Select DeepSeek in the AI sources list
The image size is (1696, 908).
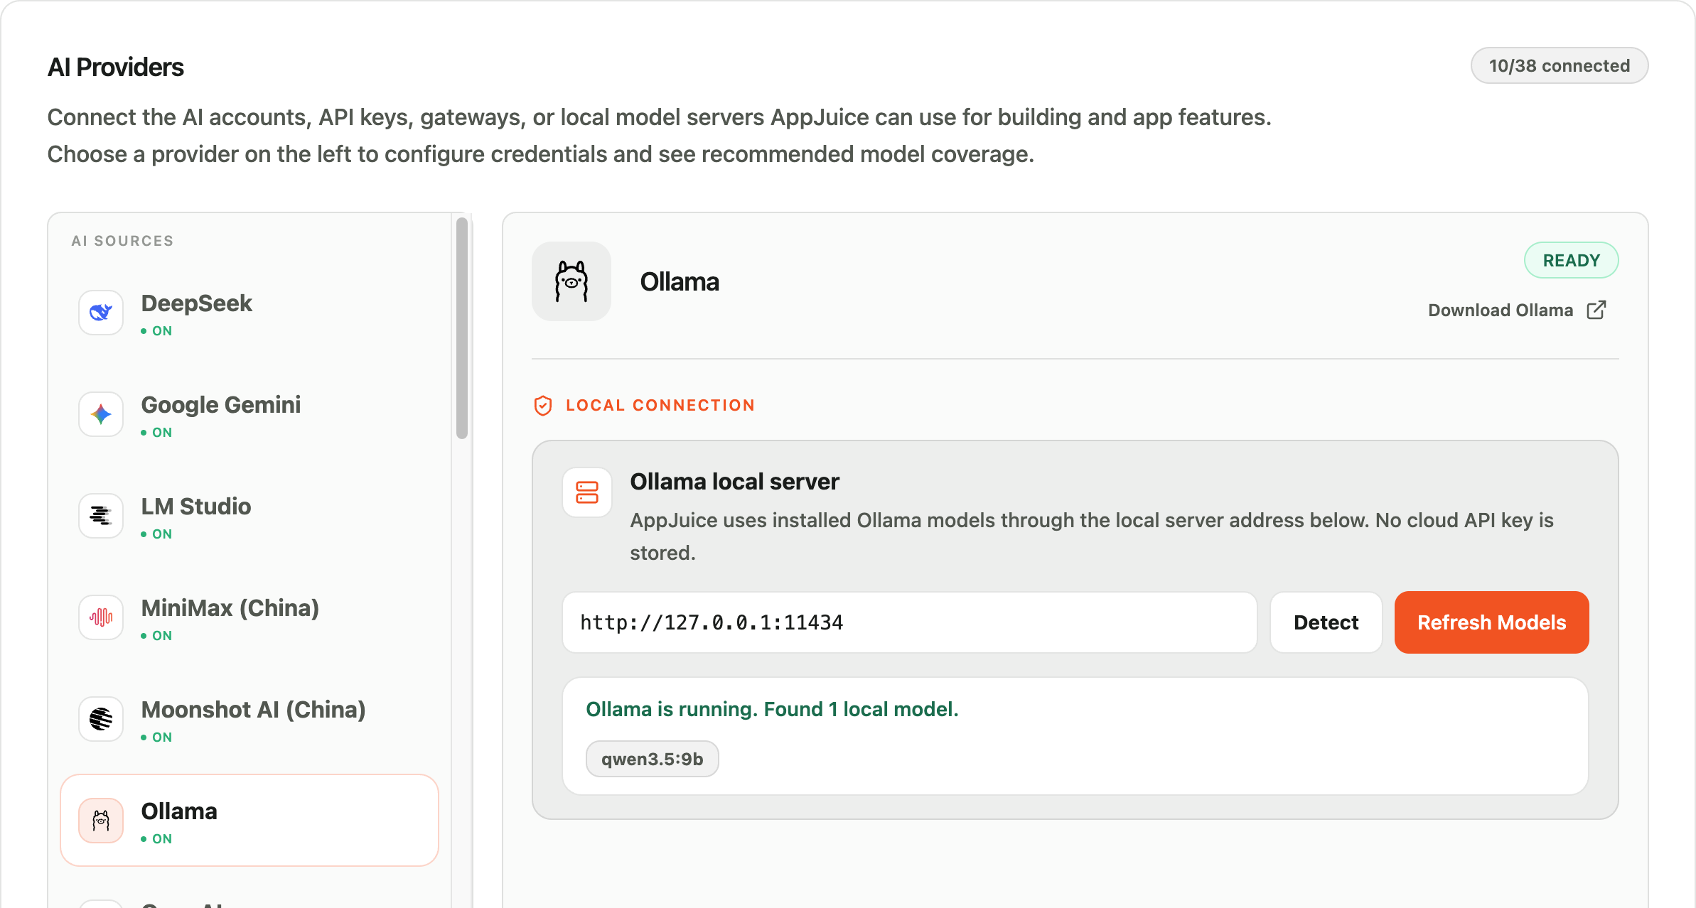(249, 313)
